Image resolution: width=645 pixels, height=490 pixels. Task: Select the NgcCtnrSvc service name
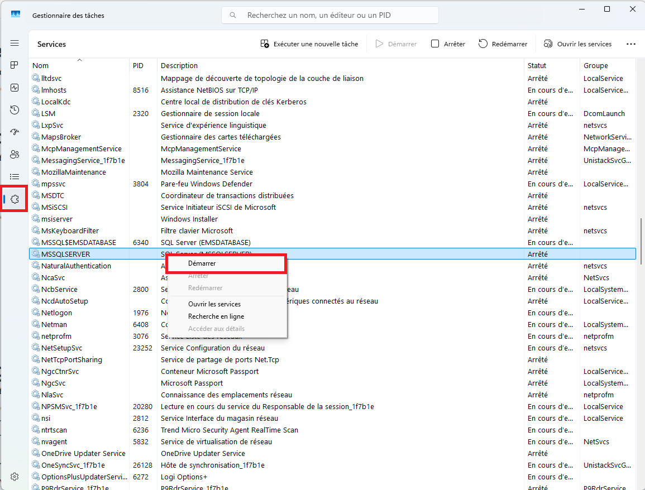pos(60,371)
